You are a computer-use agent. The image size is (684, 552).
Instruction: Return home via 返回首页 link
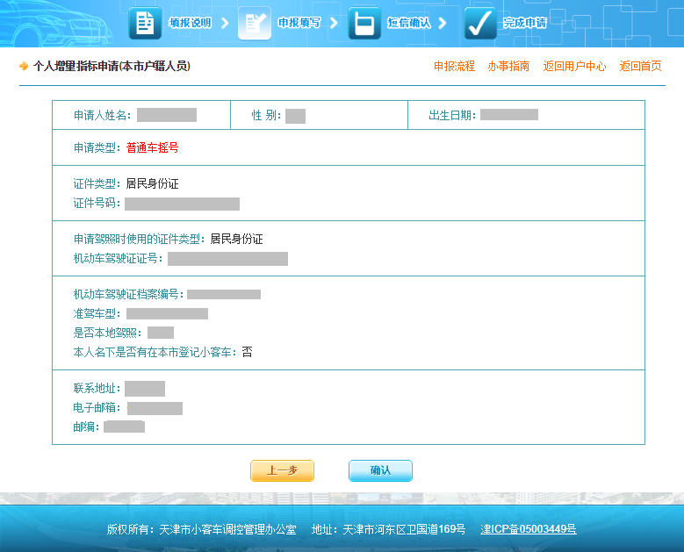(x=640, y=66)
